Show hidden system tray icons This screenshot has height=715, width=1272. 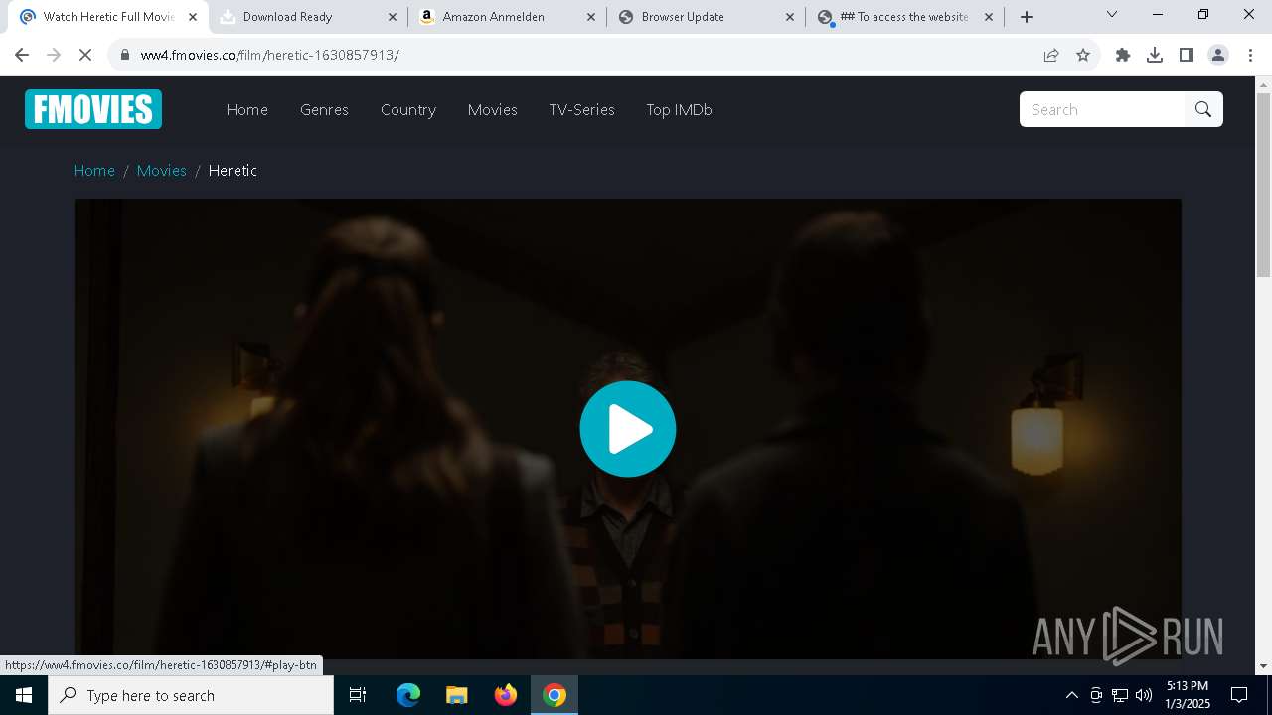(x=1072, y=695)
